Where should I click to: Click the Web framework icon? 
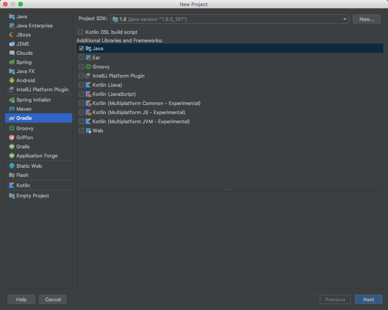(x=88, y=130)
